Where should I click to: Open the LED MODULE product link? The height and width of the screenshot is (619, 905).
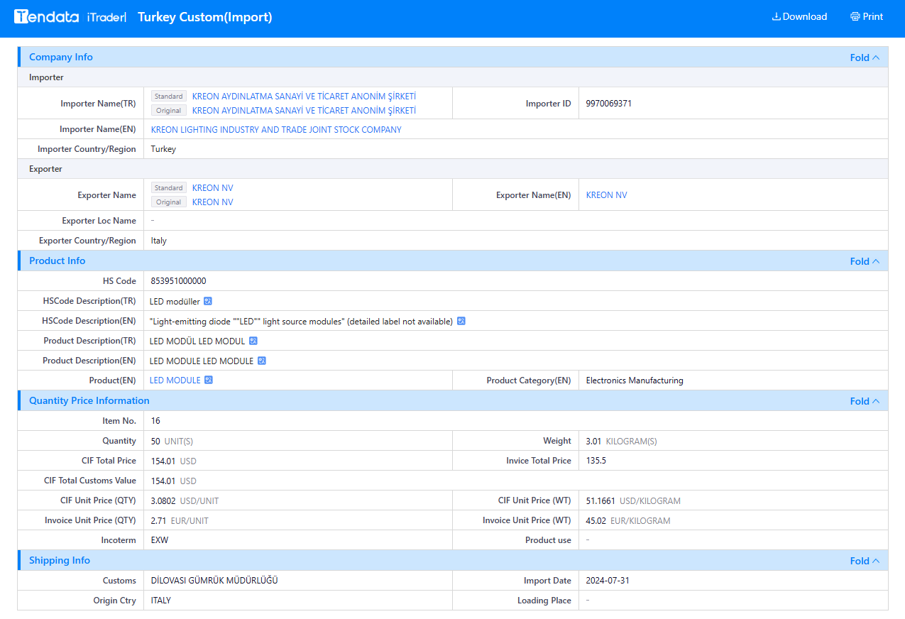tap(175, 380)
